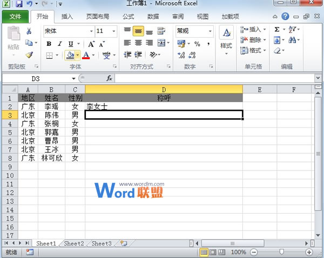Click the Cut scissors icon

(x=29, y=31)
